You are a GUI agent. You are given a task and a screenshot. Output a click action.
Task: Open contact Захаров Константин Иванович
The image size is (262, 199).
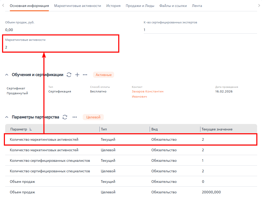(x=147, y=91)
